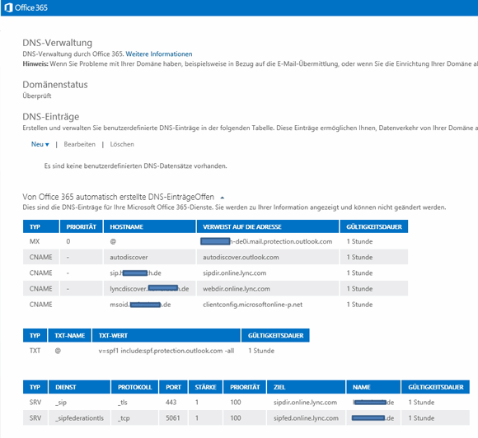This screenshot has width=478, height=438.
Task: Click the DNS-Einträge heading
Action: [x=51, y=117]
